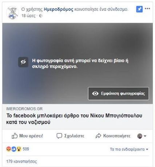The width and height of the screenshot is (155, 167).
Task: Reveal photo with 'Εμφάνιση φωτογραφίας' button
Action: pos(118,94)
